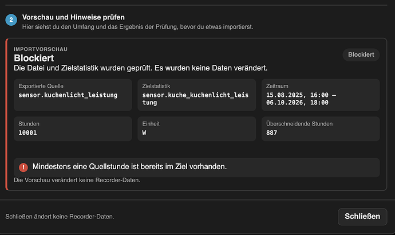Click the Stunden 10001 card
Viewport: 395px width, 235px height.
[x=73, y=128]
